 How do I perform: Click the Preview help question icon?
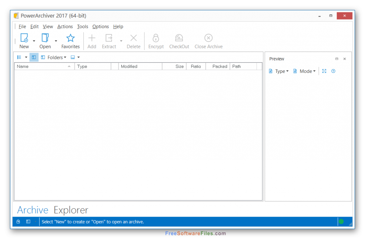tap(333, 71)
